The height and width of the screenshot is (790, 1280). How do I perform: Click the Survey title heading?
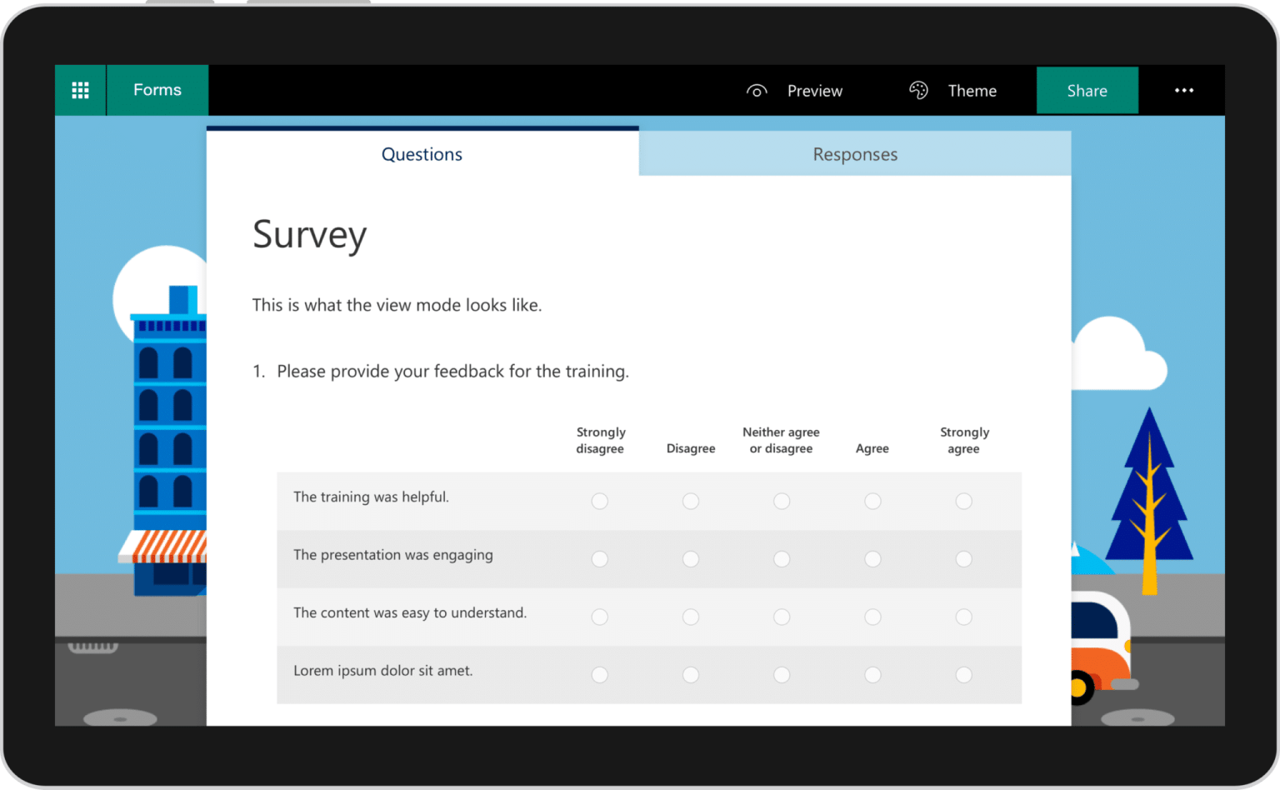[x=309, y=235]
